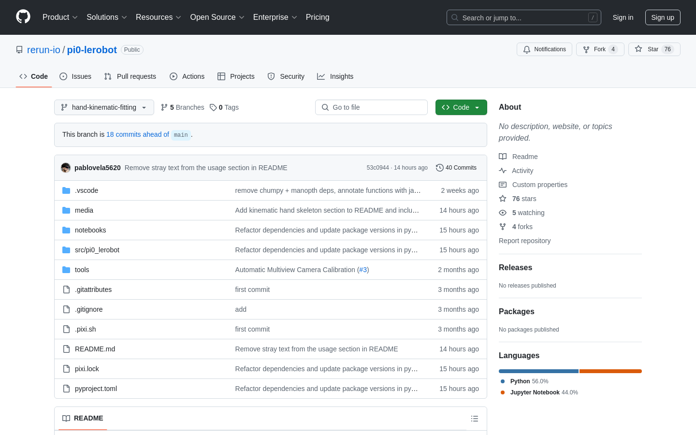Switch to the Actions tab
696x435 pixels.
coord(187,76)
